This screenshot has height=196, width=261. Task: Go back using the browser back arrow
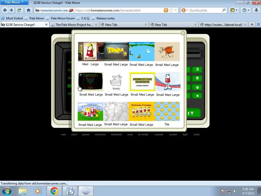pyautogui.click(x=5, y=10)
